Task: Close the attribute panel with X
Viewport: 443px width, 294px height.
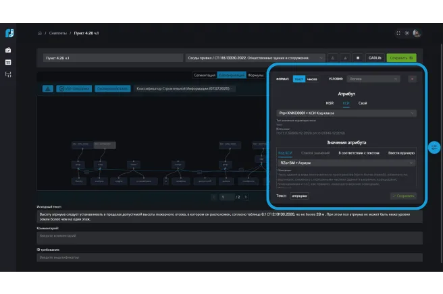Action: pos(412,79)
